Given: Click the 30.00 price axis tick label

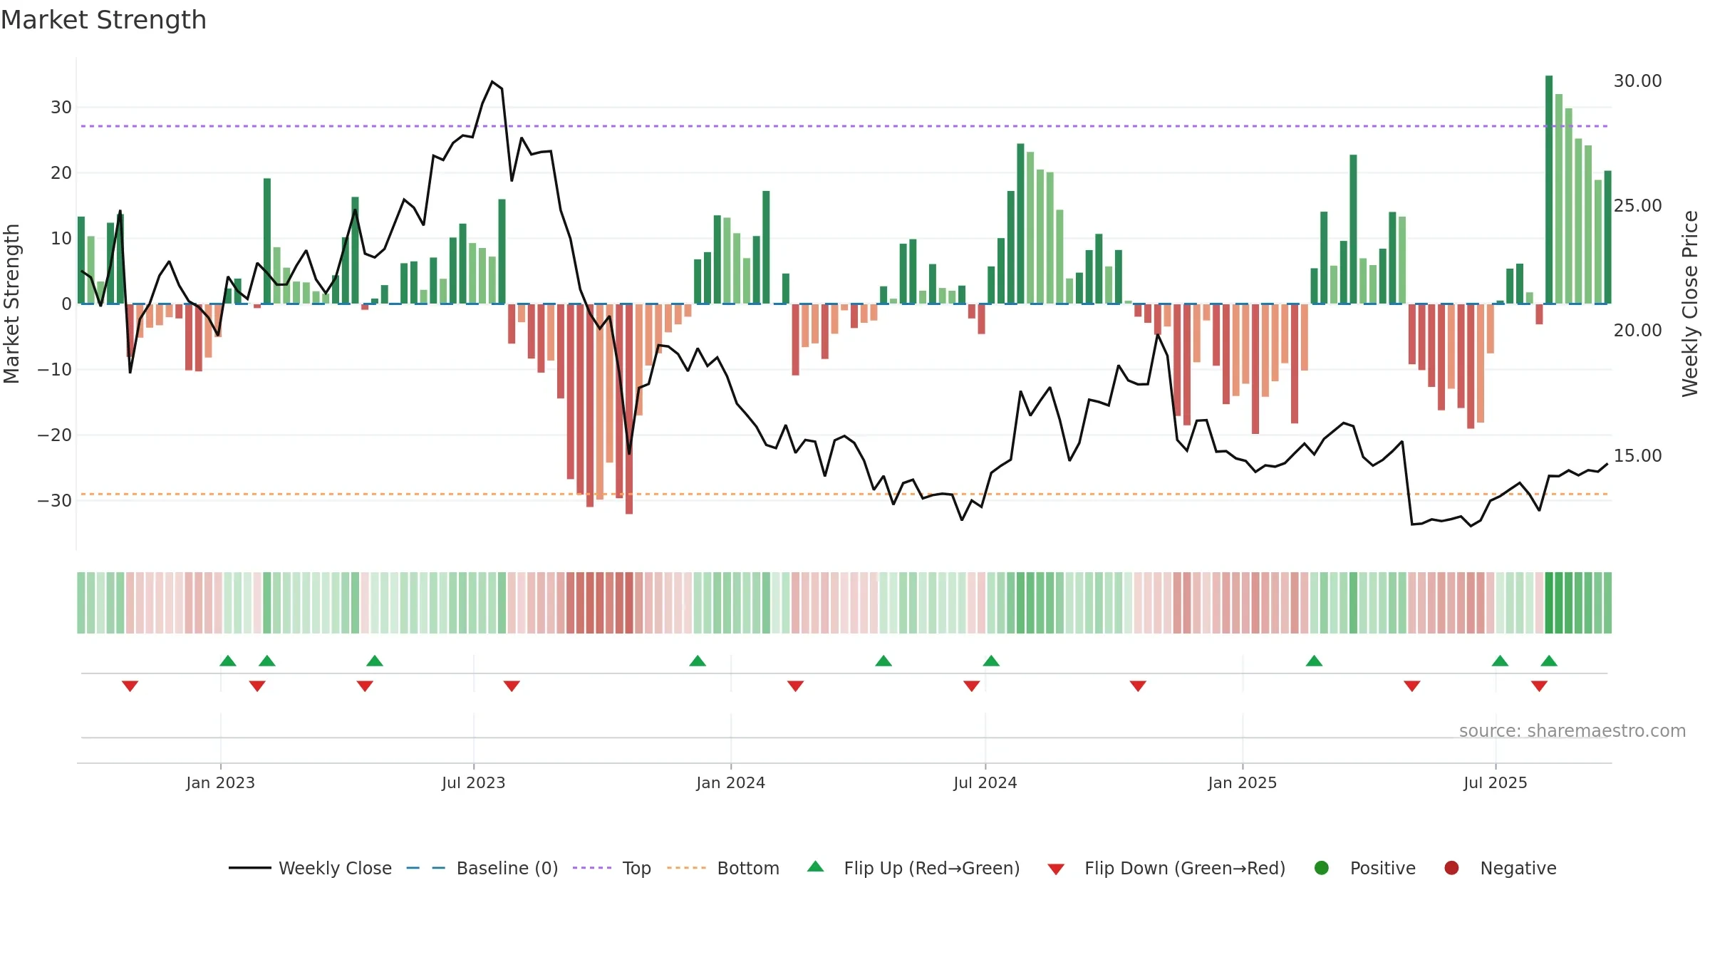Looking at the screenshot, I should pyautogui.click(x=1637, y=81).
